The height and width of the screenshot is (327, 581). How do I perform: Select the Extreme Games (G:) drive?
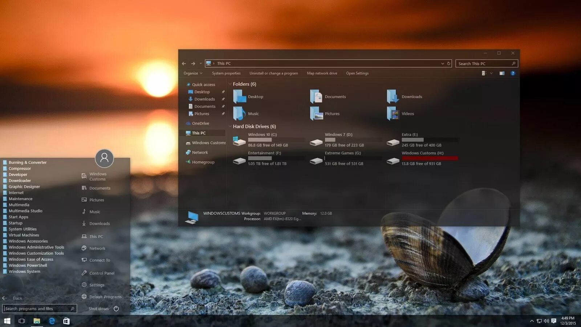(x=346, y=158)
